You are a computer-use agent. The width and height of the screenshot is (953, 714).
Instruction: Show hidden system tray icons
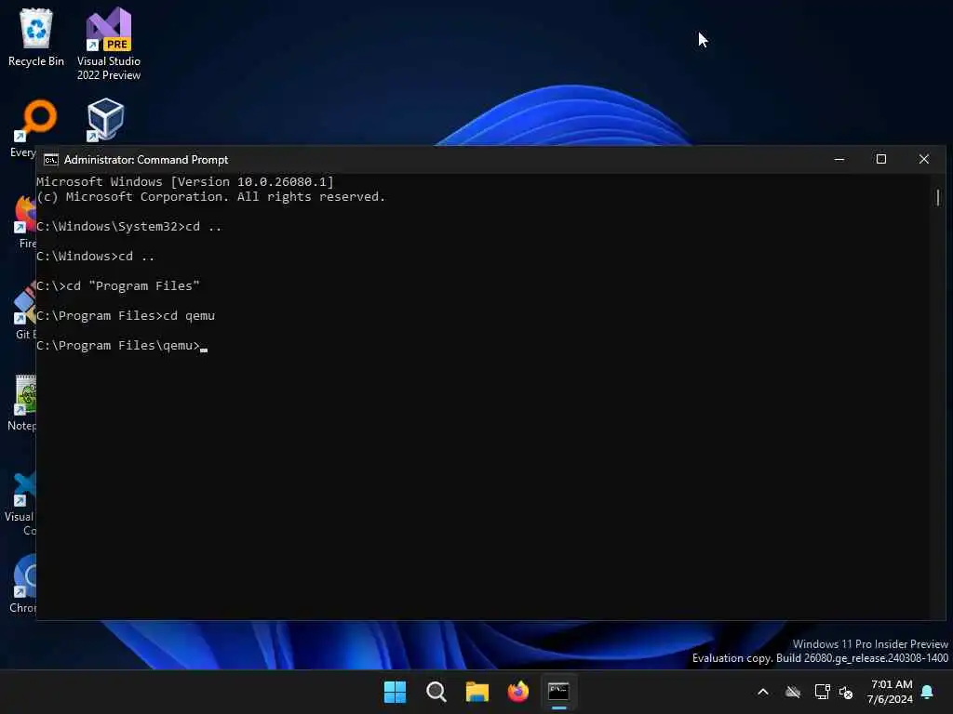point(763,692)
